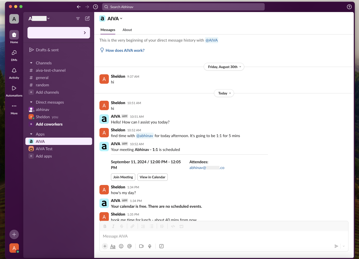Apply italic formatting in composer
This screenshot has width=359, height=259.
tap(113, 226)
